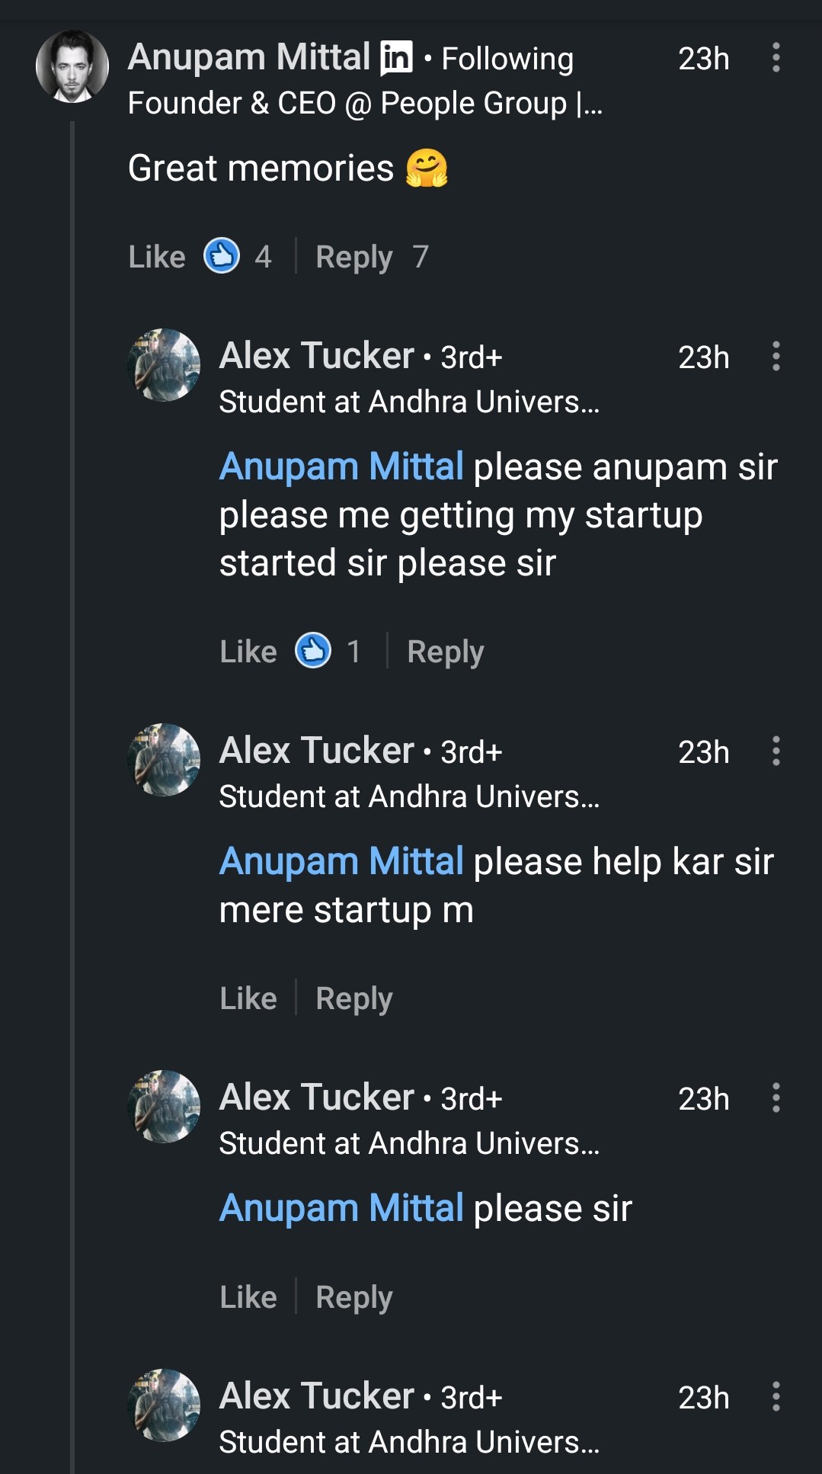Tap the LinkedIn badge beside Anupam Mittal

click(396, 57)
